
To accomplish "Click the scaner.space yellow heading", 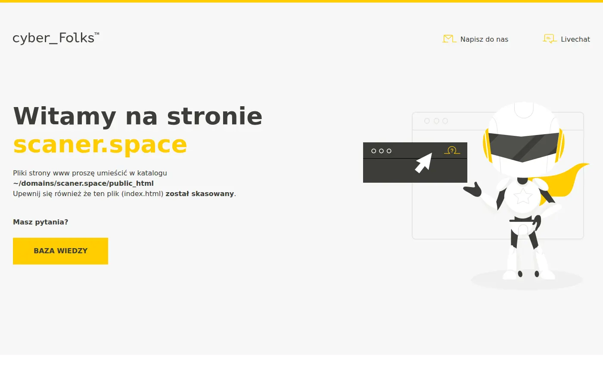I will (x=100, y=144).
